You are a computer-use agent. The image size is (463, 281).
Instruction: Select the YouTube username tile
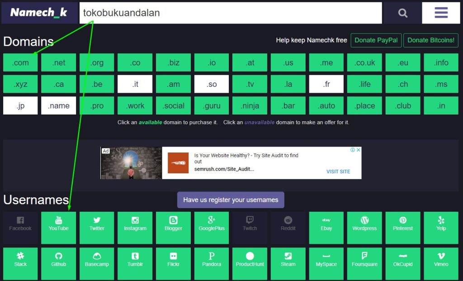59,224
